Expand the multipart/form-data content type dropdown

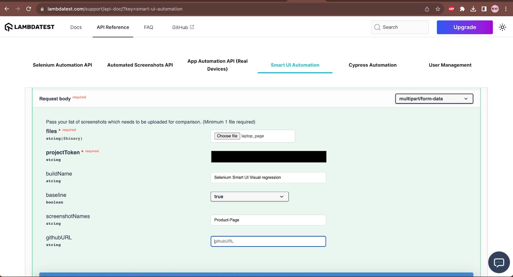434,99
